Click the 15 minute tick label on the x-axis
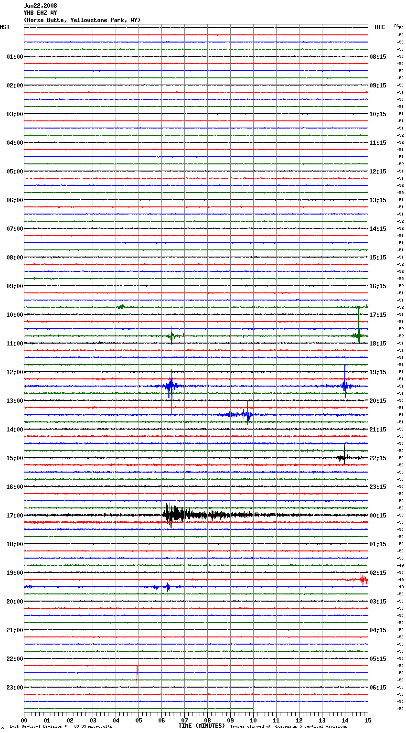 [368, 720]
